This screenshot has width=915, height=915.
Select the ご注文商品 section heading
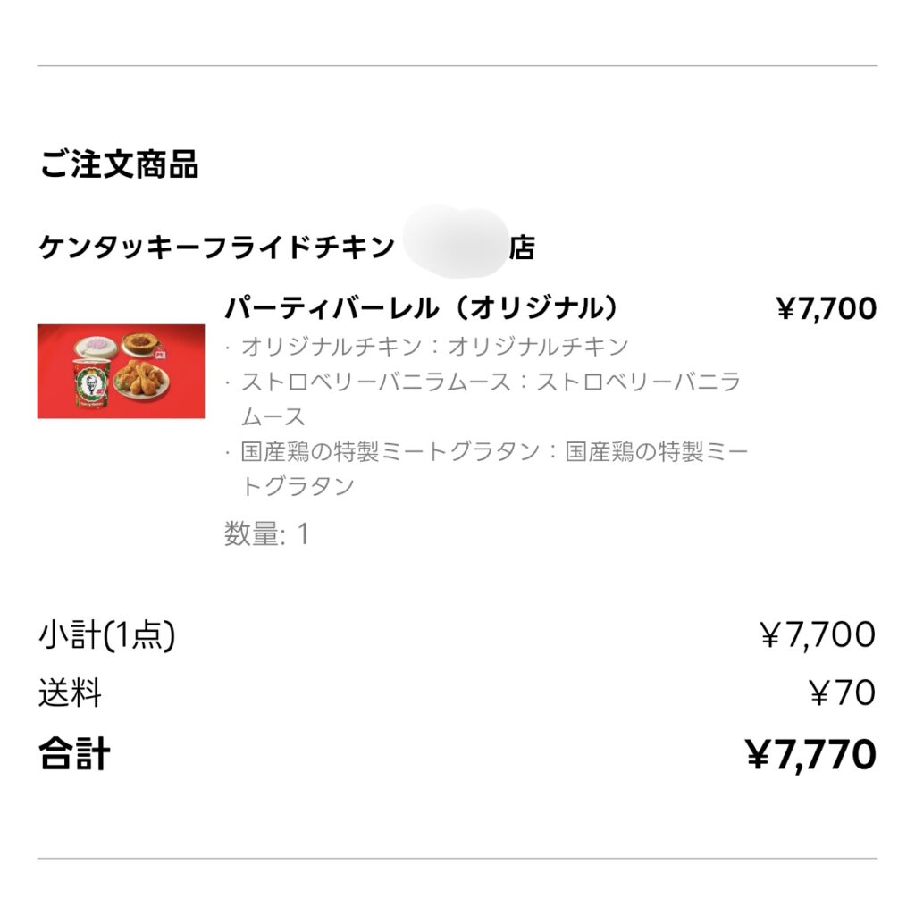tap(118, 165)
